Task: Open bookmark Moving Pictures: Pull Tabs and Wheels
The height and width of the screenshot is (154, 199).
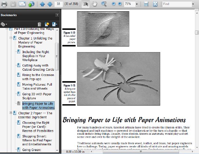Action: click(37, 86)
